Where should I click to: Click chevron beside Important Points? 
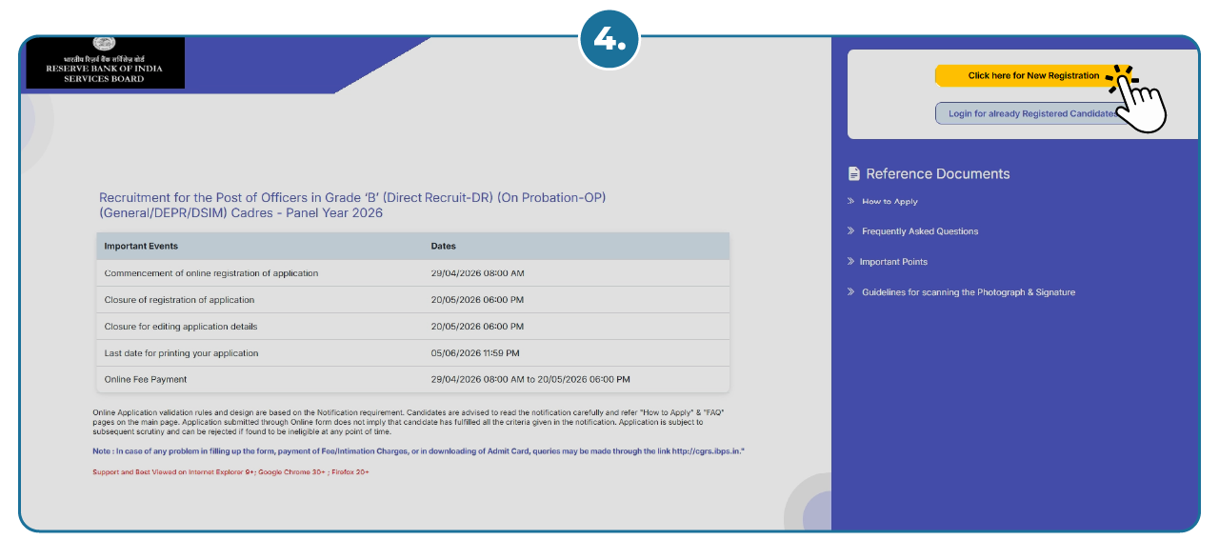pos(850,262)
